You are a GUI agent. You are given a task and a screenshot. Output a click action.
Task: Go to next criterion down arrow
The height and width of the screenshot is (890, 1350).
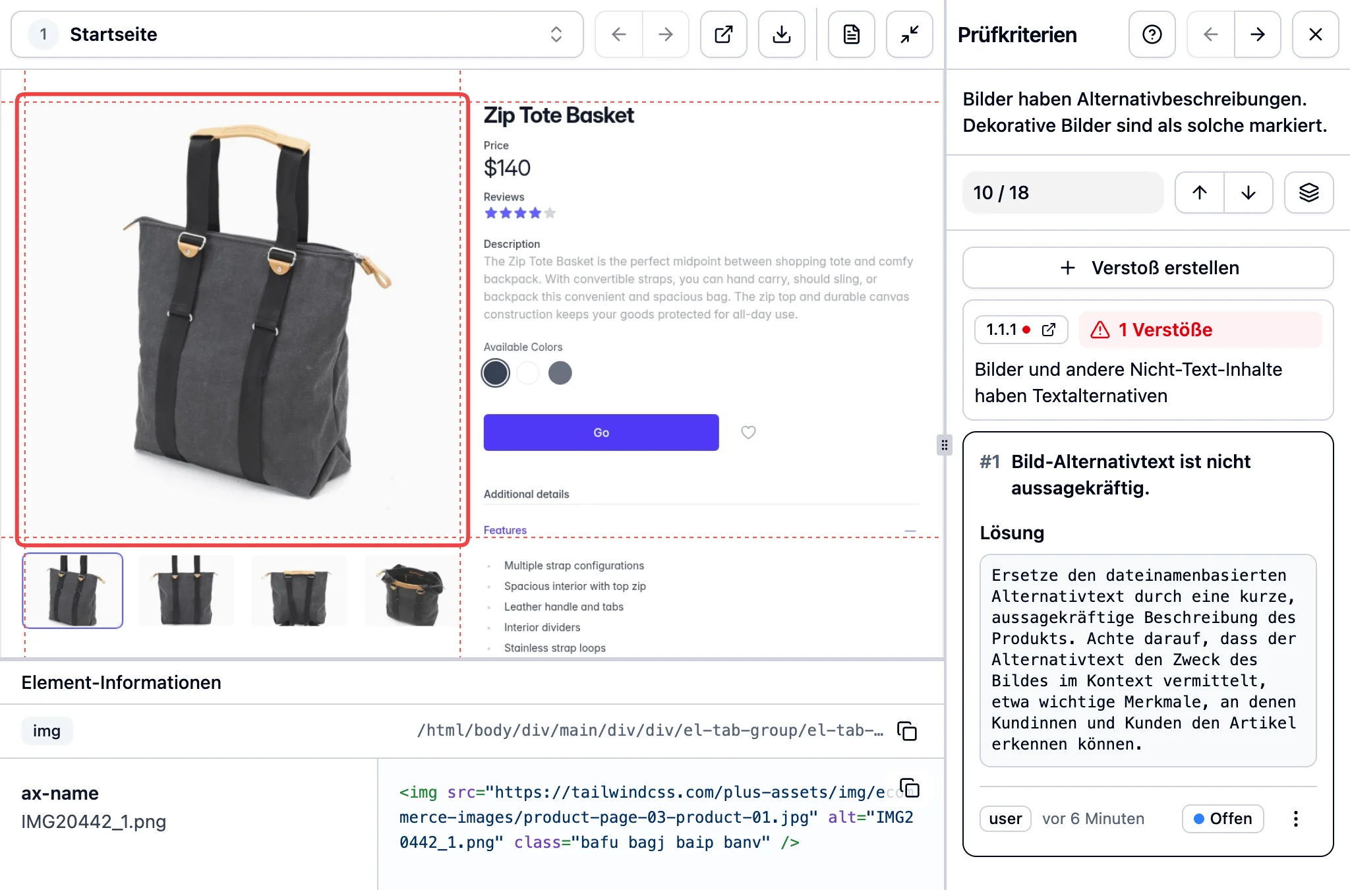coord(1248,193)
